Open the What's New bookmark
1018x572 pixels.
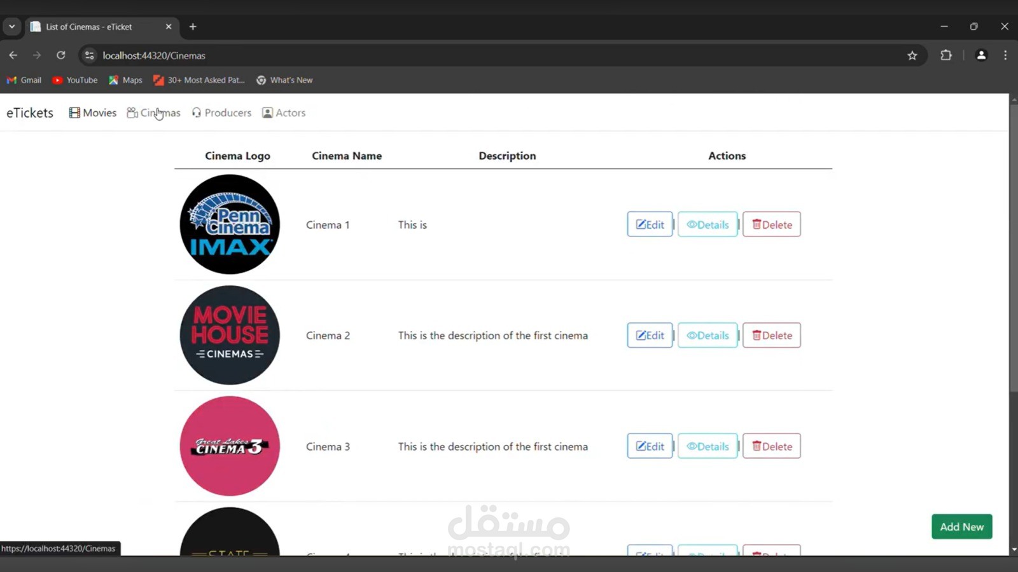click(284, 80)
